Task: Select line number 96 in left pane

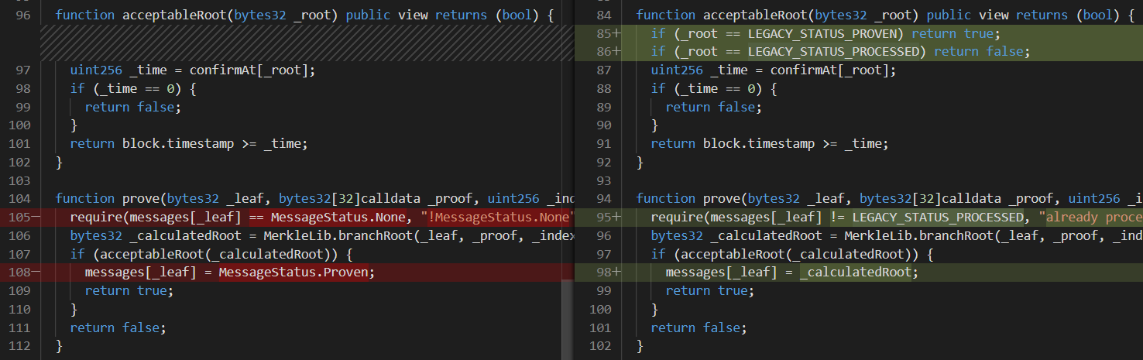Action: click(x=22, y=15)
